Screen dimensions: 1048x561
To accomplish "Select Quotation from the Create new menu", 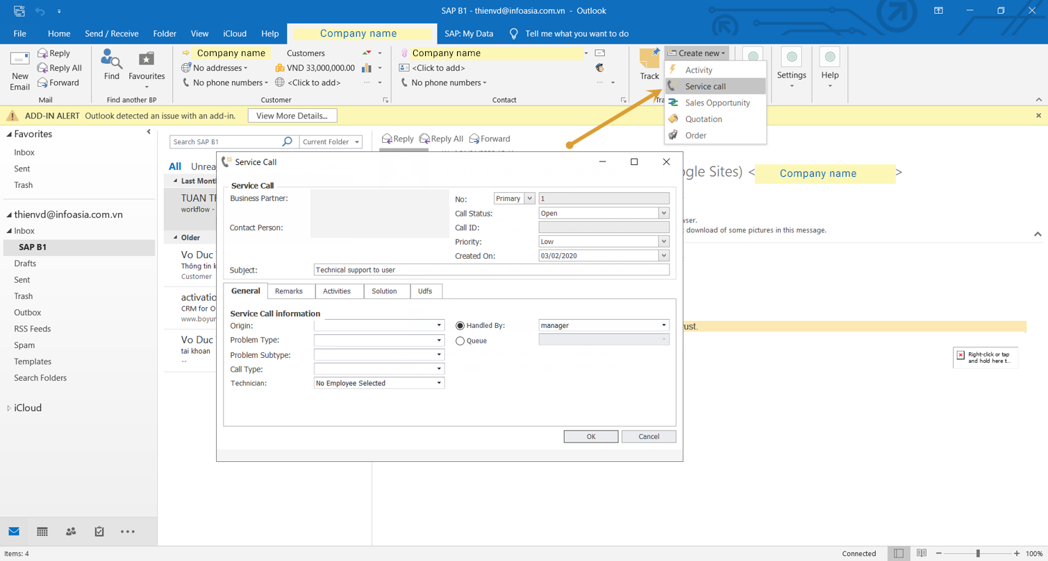I will (715, 119).
